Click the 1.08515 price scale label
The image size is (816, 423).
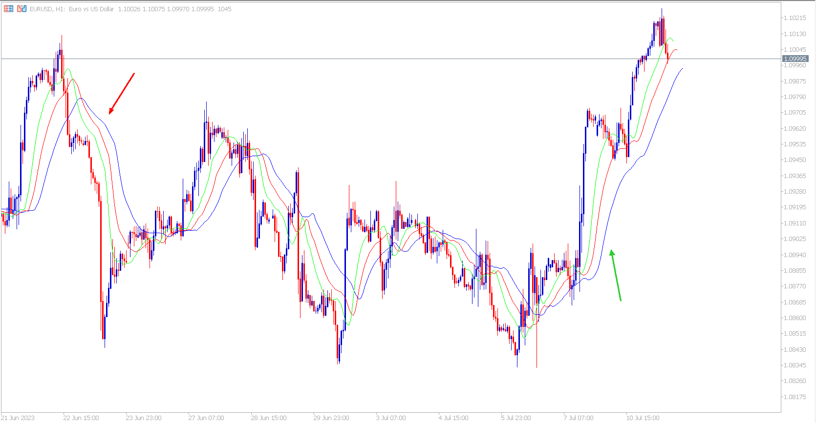point(795,334)
